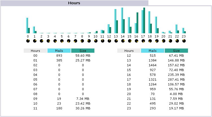
Task: Click the clock icon for hour 17
Action: click(x=143, y=41)
